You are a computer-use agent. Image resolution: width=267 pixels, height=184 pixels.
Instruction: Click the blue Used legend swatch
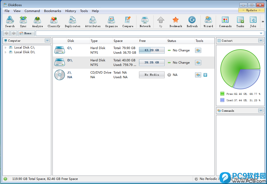pos(222,100)
